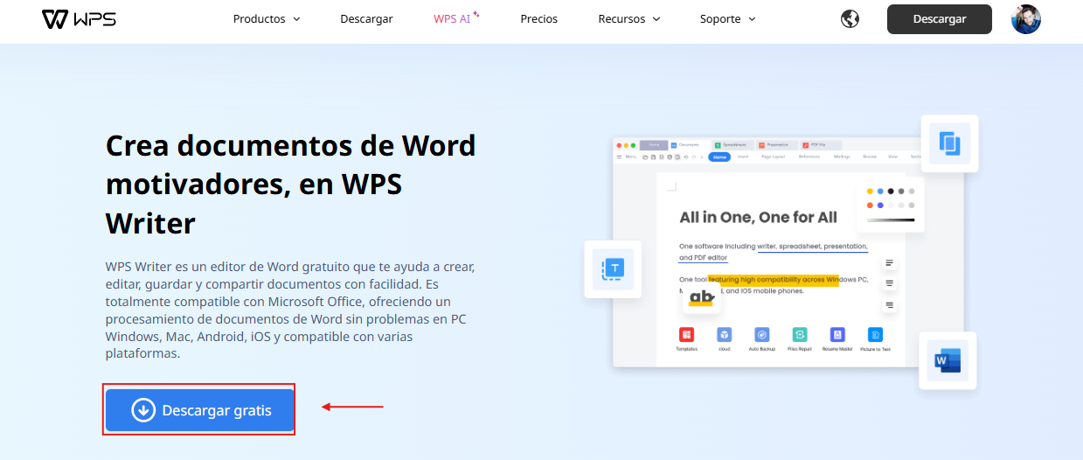Select the PDF File tab in illustration
Viewport: 1083px width, 460px height.
tap(820, 144)
